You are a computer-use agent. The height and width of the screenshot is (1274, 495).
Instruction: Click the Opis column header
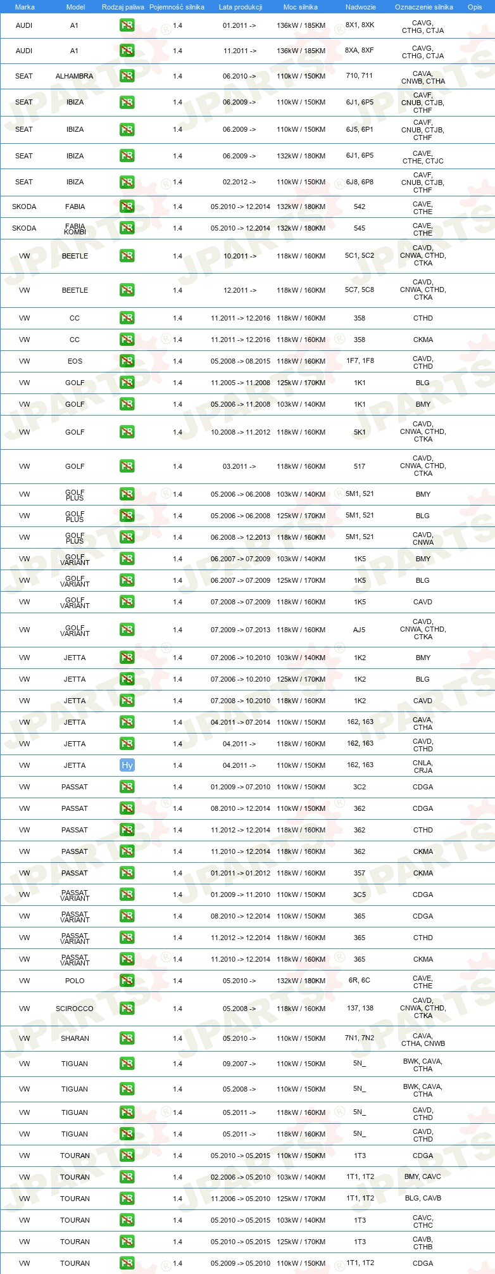pos(475,7)
